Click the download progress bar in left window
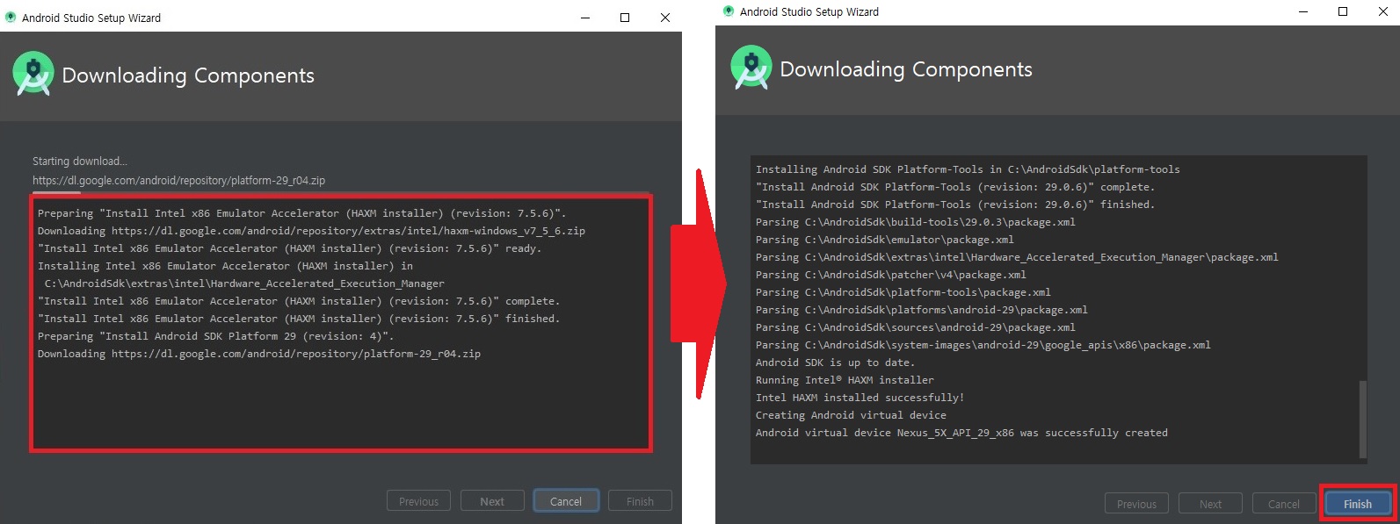Image resolution: width=1400 pixels, height=524 pixels. coord(341,192)
